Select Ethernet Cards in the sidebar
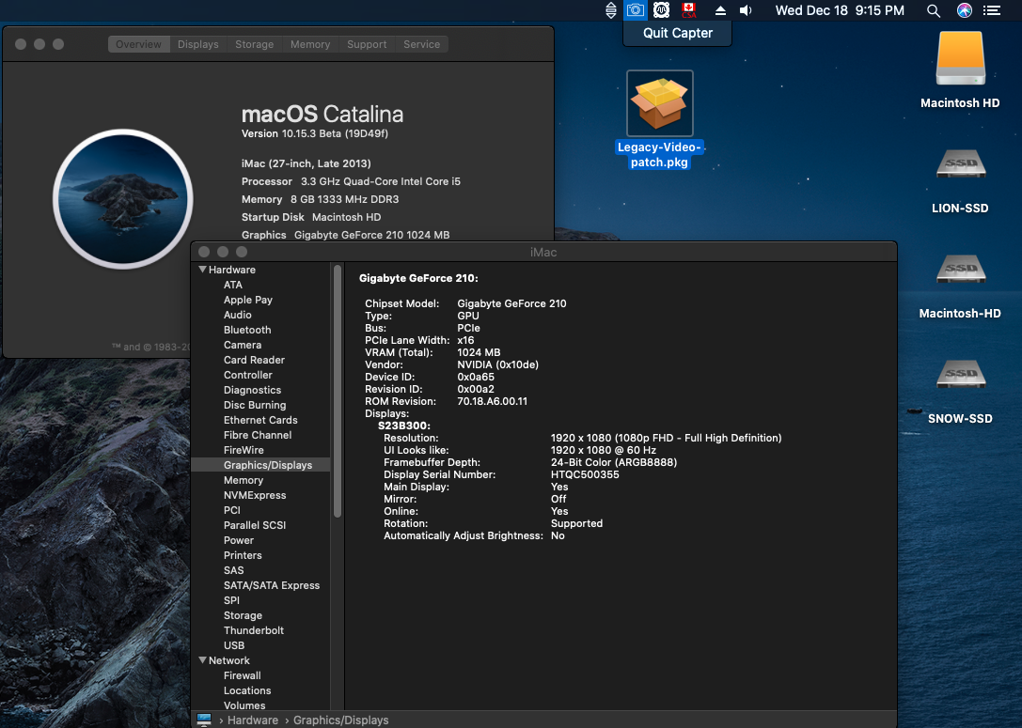 pos(260,420)
